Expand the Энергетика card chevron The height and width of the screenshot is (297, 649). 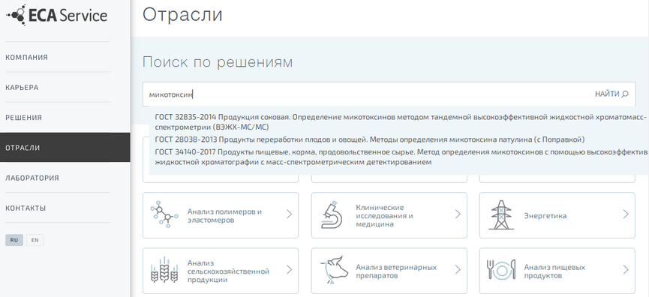click(x=626, y=214)
